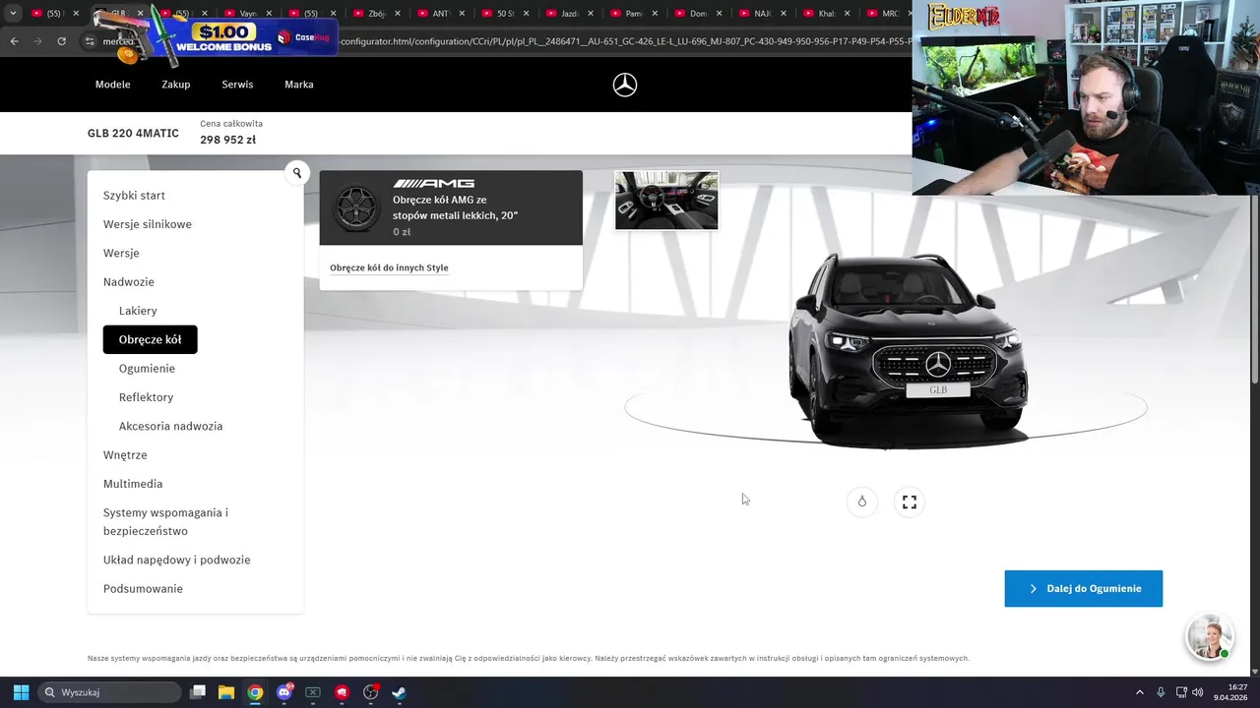Viewport: 1260px width, 708px height.
Task: Go to Szybki start section
Action: (x=134, y=196)
